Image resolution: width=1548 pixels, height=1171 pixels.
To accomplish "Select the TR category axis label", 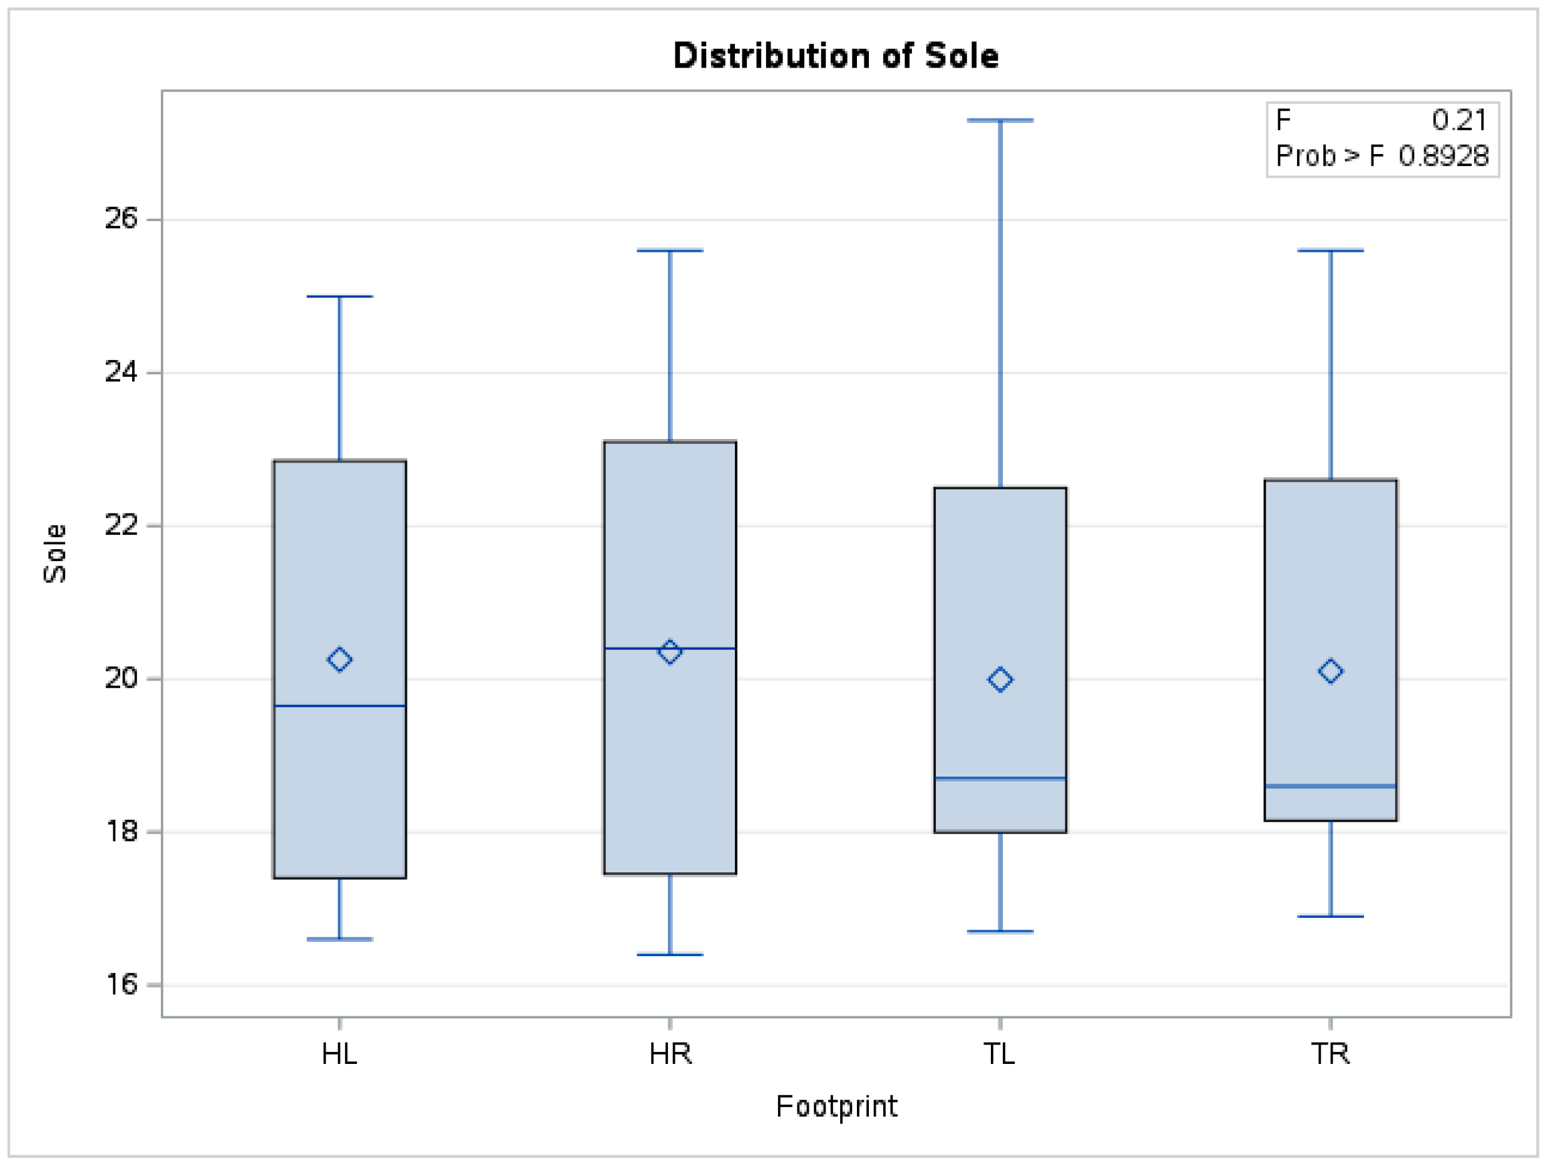I will [x=1330, y=1053].
